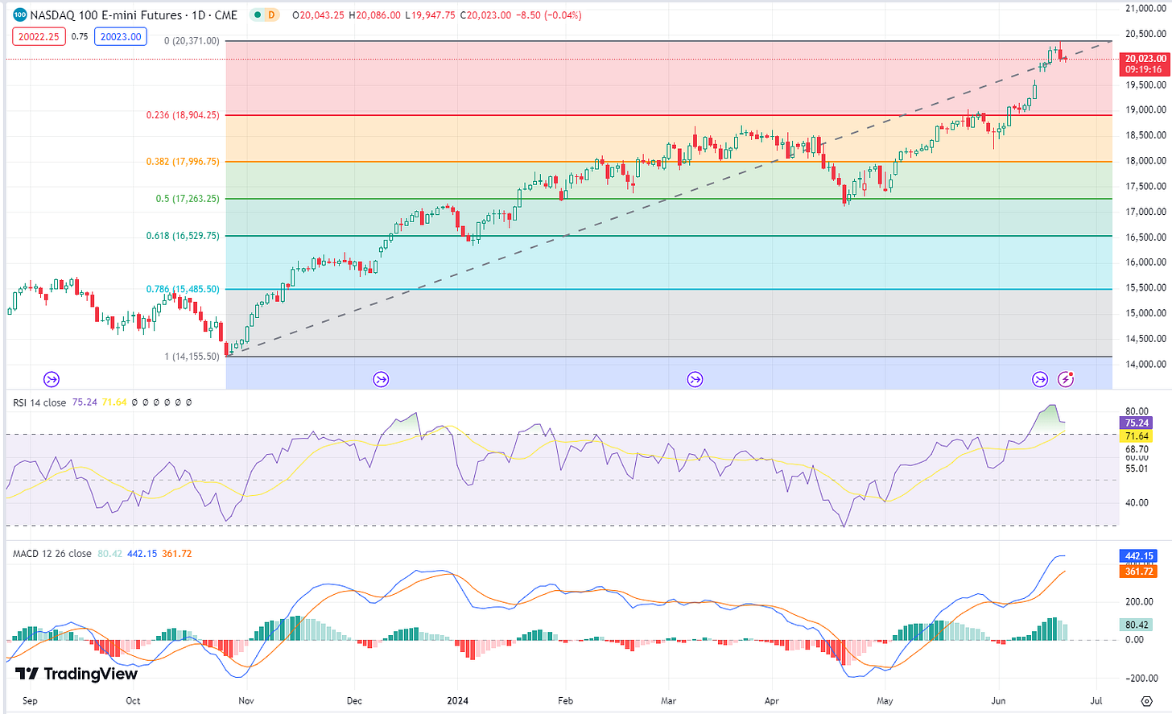
Task: Click the RSI legend value 75.24
Action: (85, 402)
